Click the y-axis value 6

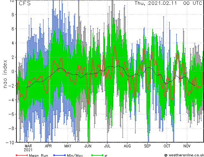pyautogui.click(x=13, y=29)
